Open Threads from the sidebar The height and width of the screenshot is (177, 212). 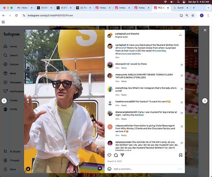(x=11, y=160)
